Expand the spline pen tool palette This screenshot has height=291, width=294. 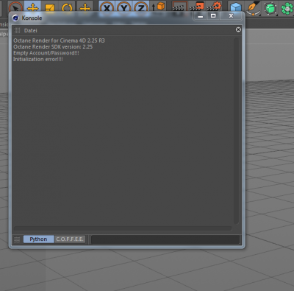pos(254,8)
